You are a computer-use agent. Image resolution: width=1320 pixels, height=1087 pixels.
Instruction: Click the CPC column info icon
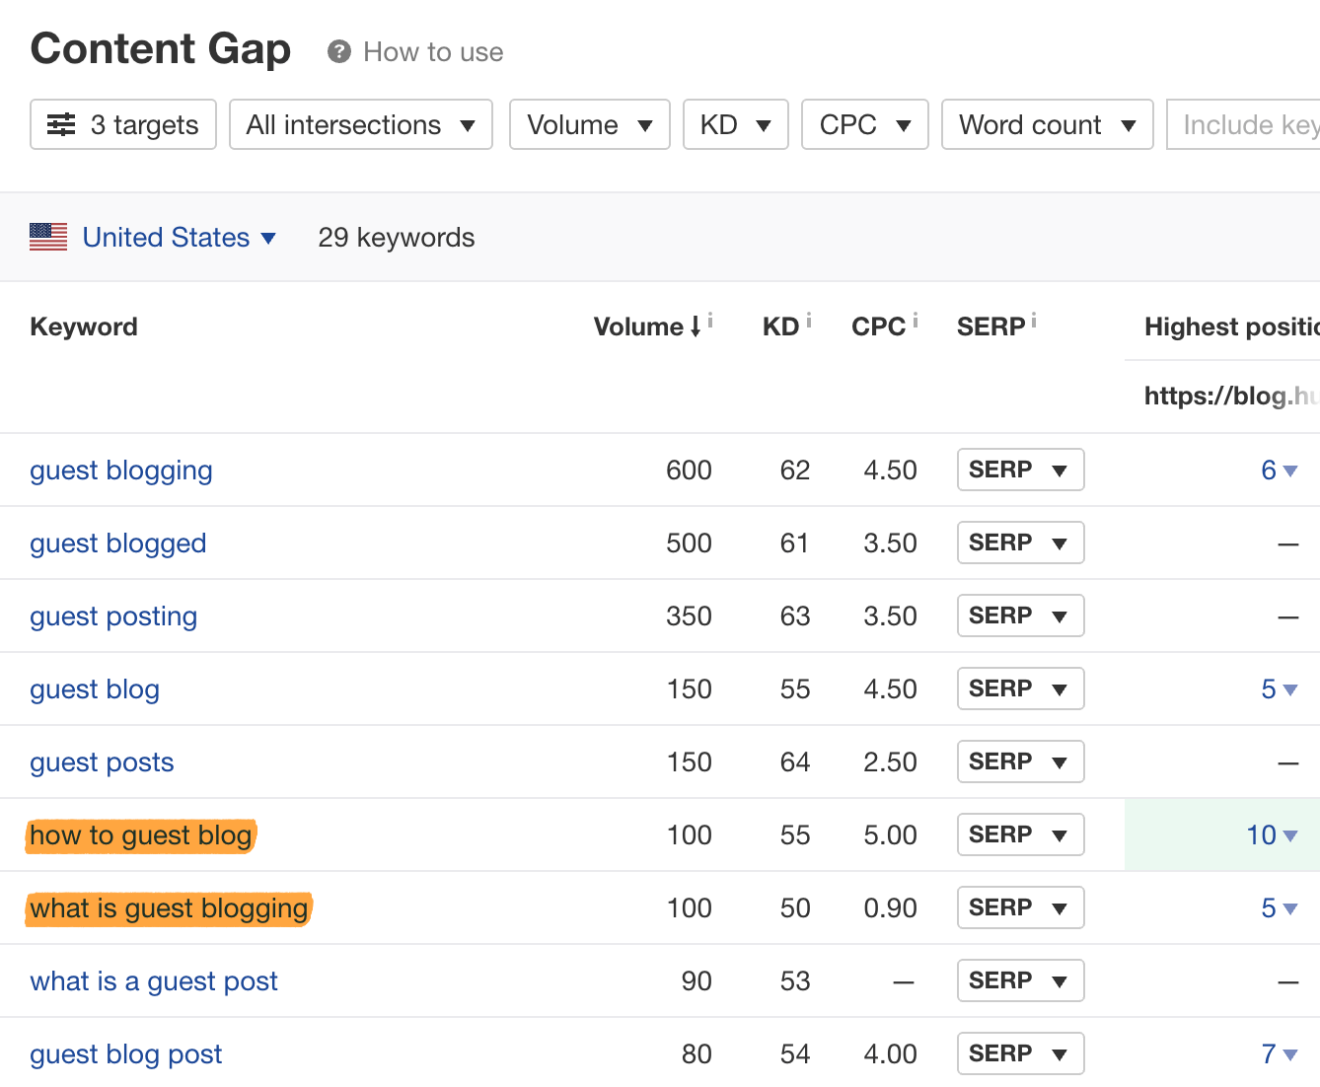[x=916, y=321]
